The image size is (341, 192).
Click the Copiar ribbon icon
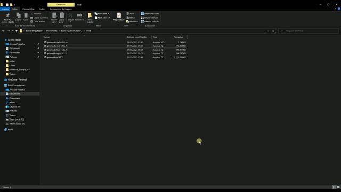tap(19, 17)
